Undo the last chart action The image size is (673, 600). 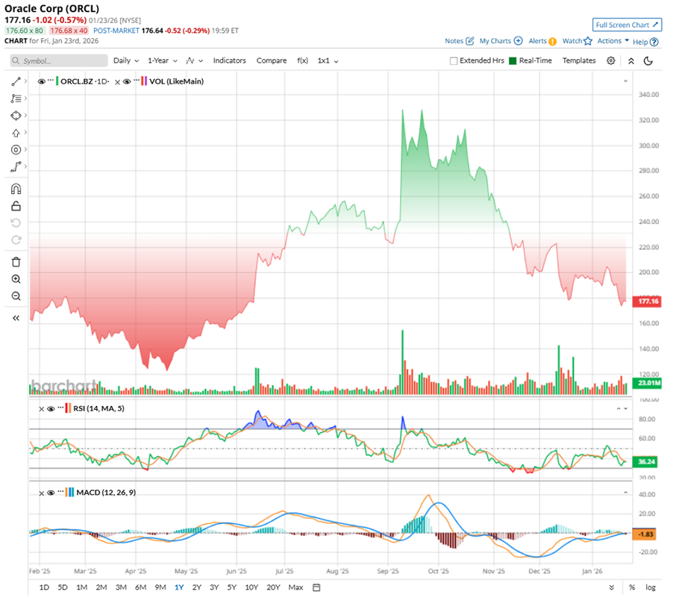point(16,223)
